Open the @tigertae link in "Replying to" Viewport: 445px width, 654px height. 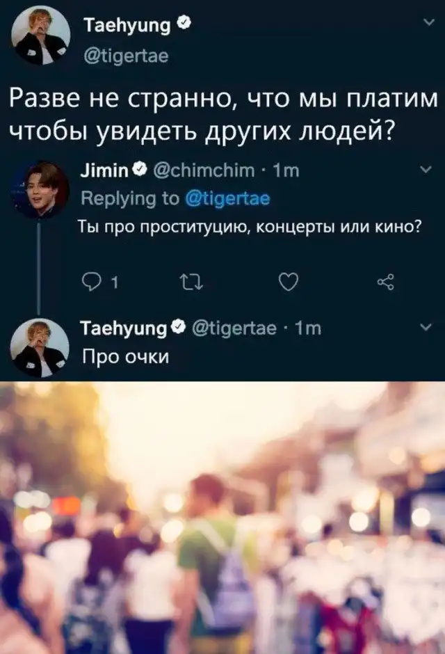(x=227, y=199)
